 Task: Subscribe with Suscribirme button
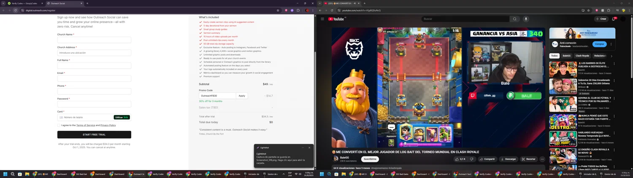[370, 159]
